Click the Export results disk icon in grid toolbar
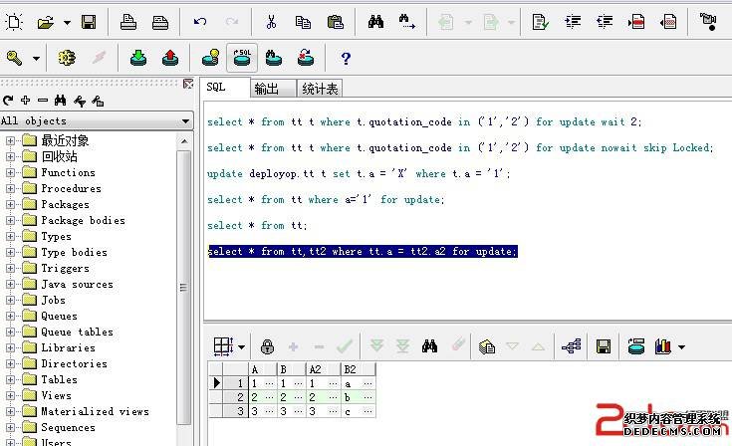 click(603, 346)
